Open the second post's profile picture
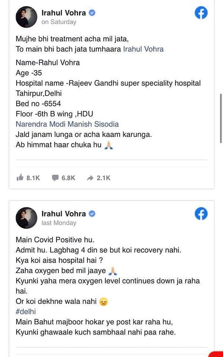Viewport: 223px width, 357px height. (26, 218)
